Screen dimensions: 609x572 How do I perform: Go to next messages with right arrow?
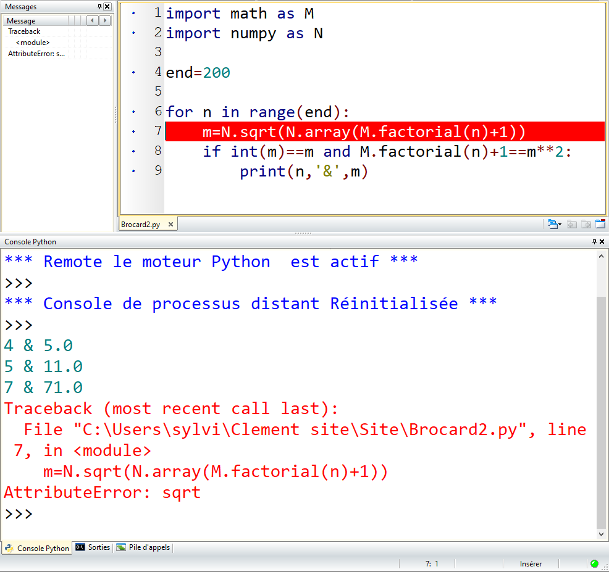click(x=104, y=20)
